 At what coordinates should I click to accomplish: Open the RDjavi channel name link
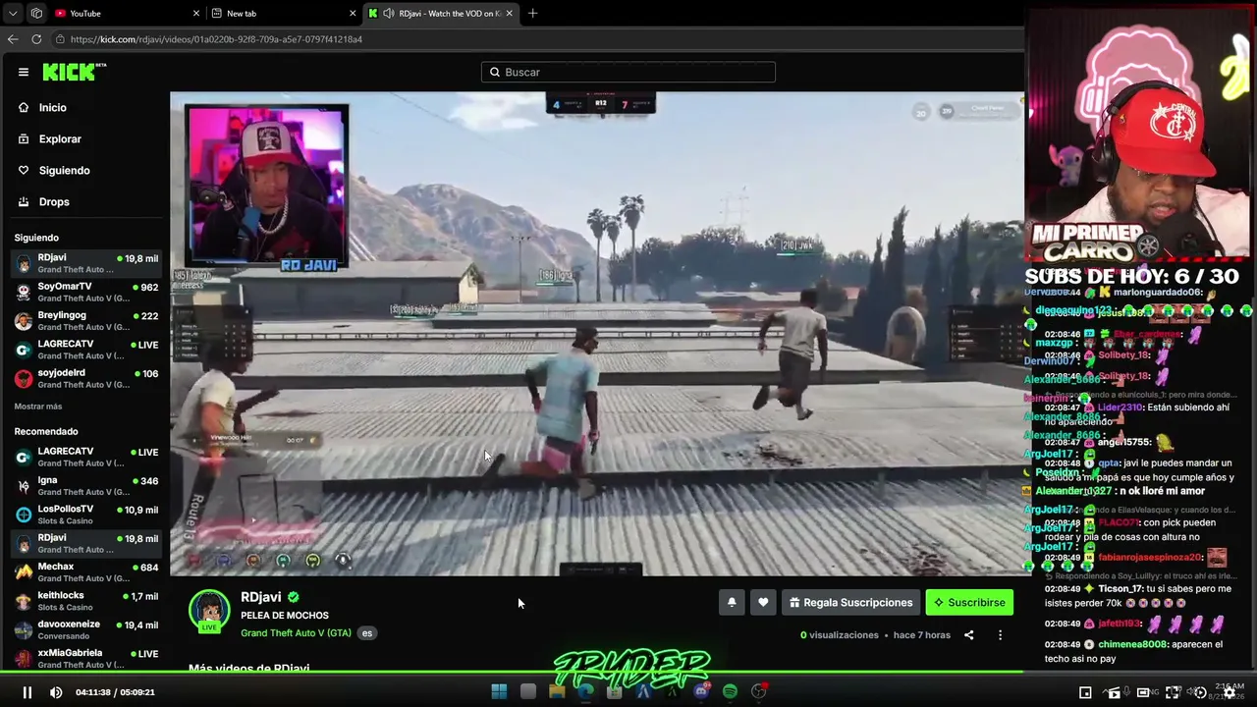[261, 597]
